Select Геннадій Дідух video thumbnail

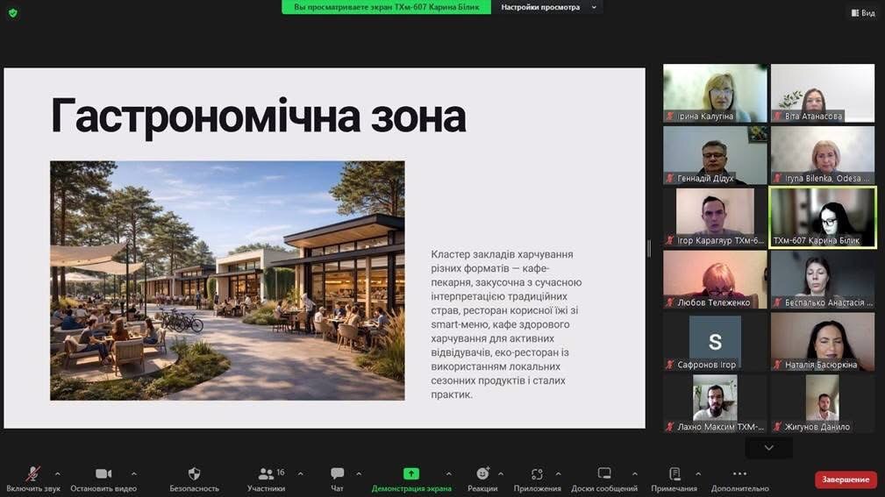[x=715, y=155]
